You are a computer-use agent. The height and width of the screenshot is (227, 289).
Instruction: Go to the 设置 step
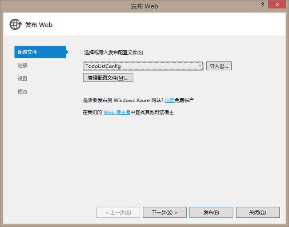pyautogui.click(x=23, y=79)
